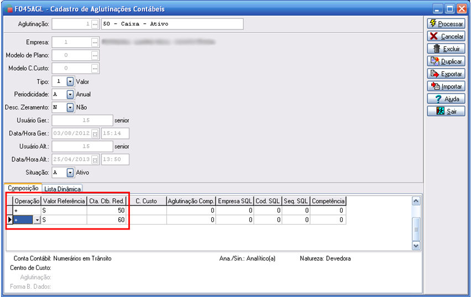Open Empresa lookup ellipsis button
Image resolution: width=471 pixels, height=297 pixels.
click(x=95, y=43)
